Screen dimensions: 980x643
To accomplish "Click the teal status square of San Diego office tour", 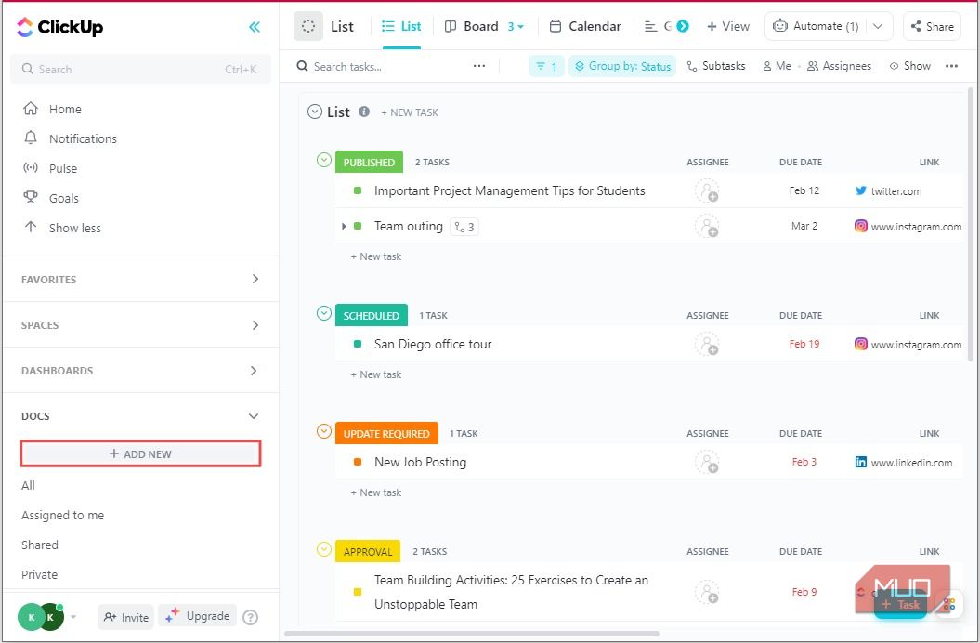I will tap(358, 344).
